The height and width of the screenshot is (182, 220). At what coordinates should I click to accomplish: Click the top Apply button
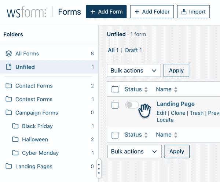[176, 70]
